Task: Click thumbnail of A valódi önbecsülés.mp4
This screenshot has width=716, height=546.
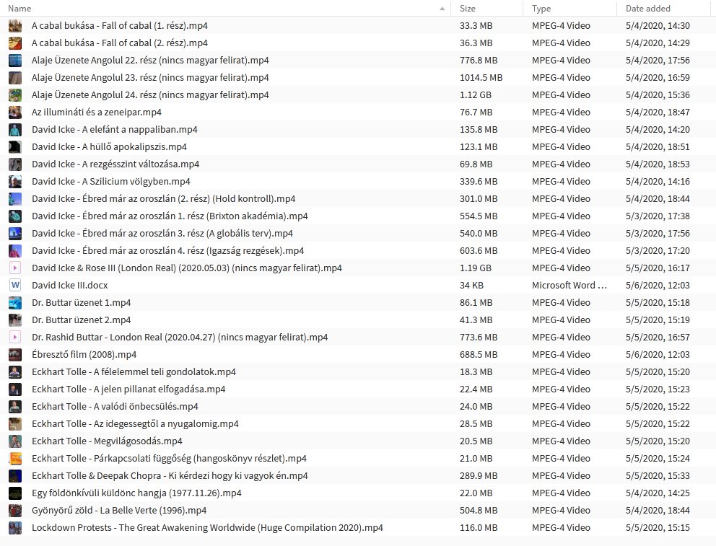Action: pyautogui.click(x=15, y=406)
